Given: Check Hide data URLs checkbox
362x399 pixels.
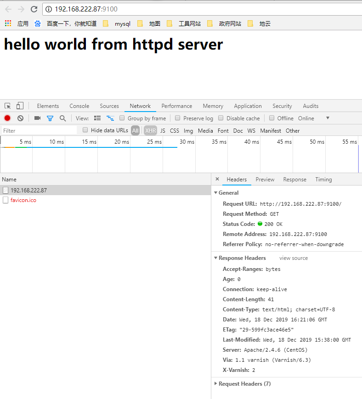Looking at the screenshot, I should coord(85,130).
